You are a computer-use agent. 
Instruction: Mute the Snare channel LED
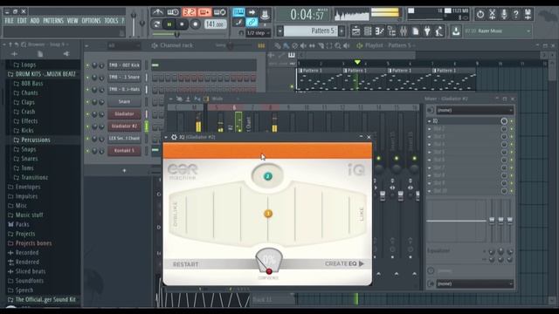pyautogui.click(x=87, y=102)
